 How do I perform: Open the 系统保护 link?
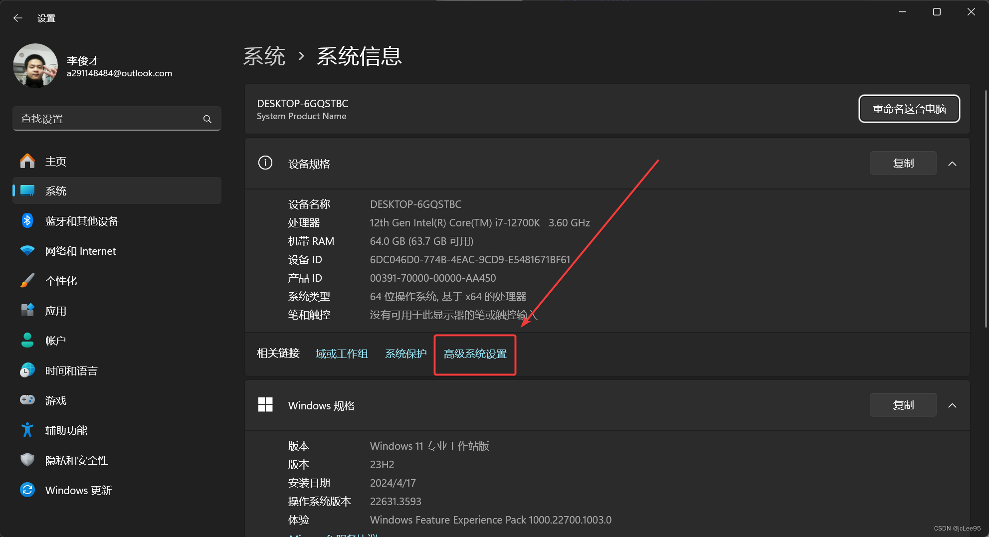pos(406,354)
